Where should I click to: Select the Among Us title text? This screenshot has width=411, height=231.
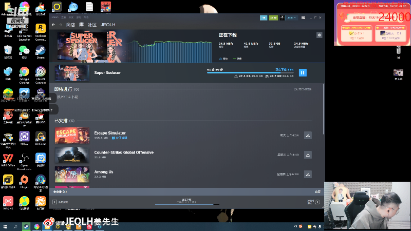(104, 172)
